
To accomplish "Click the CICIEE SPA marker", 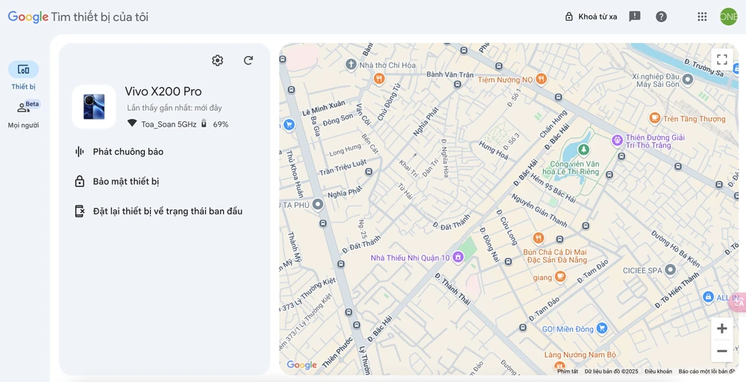I will coord(671,270).
